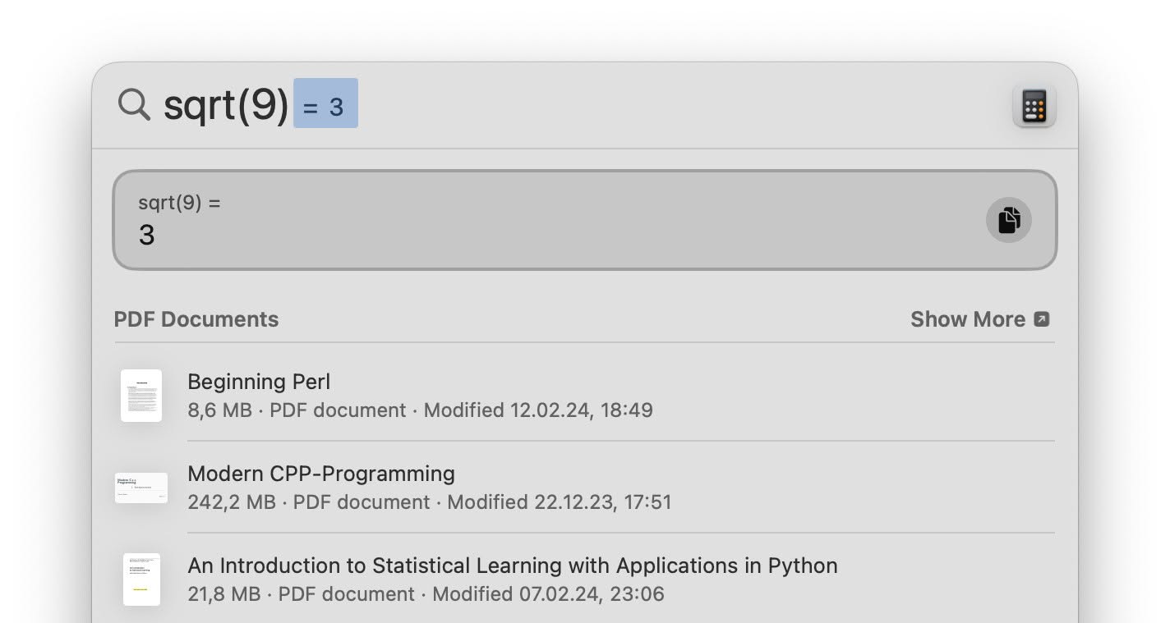
Task: Copy the result with the clipboard icon
Action: (1009, 220)
